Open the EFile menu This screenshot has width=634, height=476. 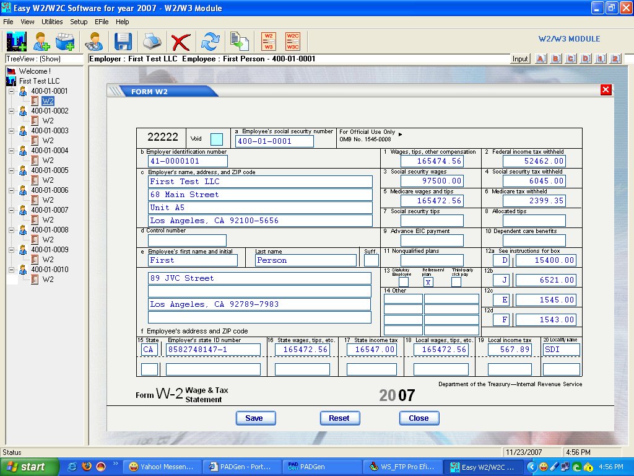click(x=102, y=22)
